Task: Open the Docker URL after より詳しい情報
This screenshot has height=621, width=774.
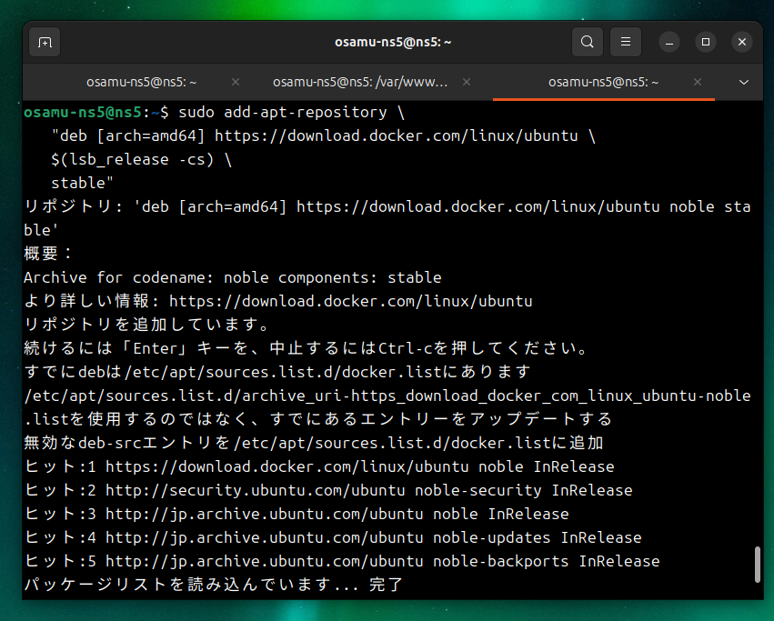Action: [350, 301]
